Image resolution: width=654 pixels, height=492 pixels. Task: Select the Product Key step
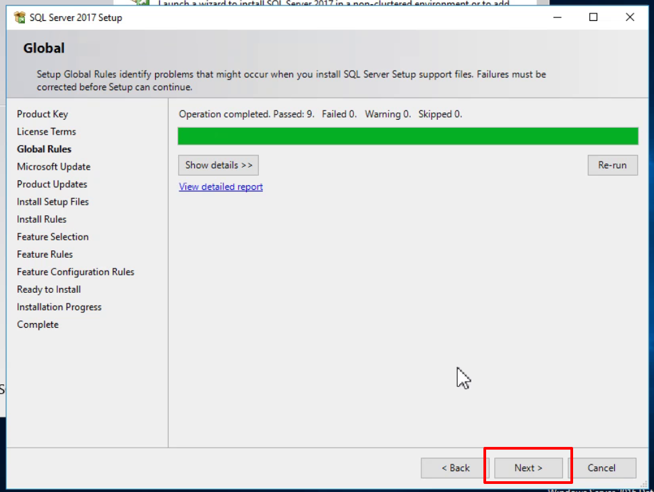42,114
